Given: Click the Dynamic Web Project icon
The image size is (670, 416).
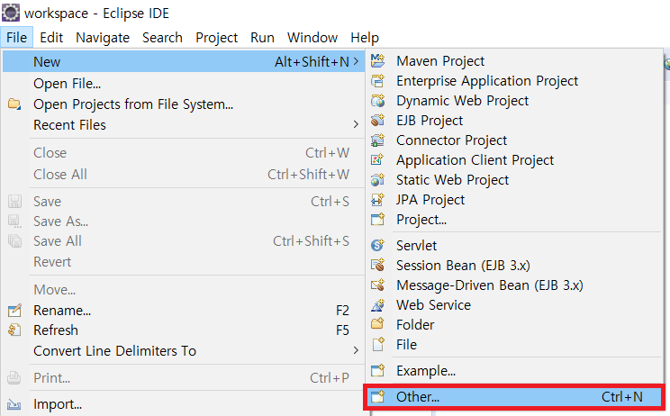Looking at the screenshot, I should 377,100.
